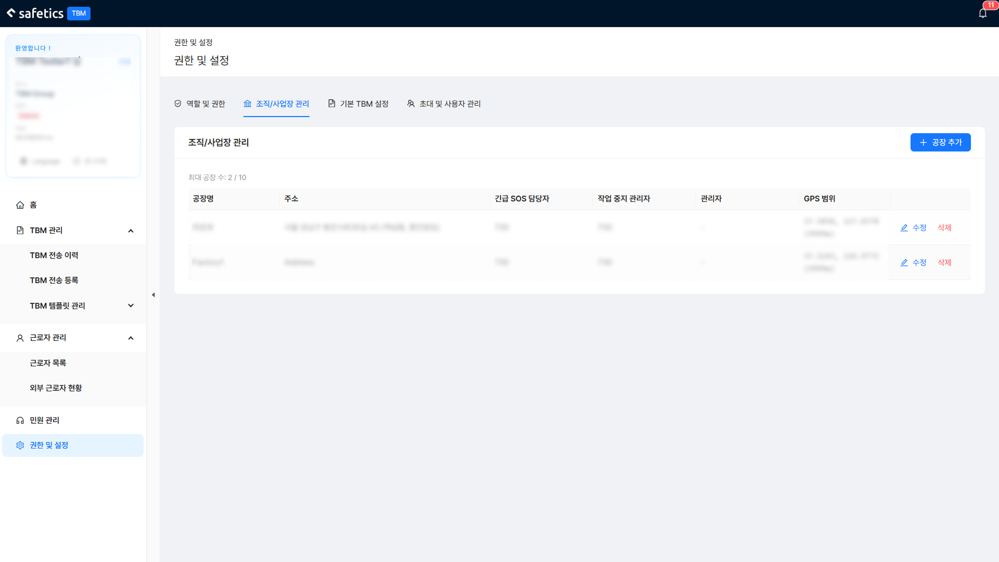This screenshot has height=562, width=999.
Task: Switch to the 역할 및 권한 tab
Action: [x=200, y=104]
